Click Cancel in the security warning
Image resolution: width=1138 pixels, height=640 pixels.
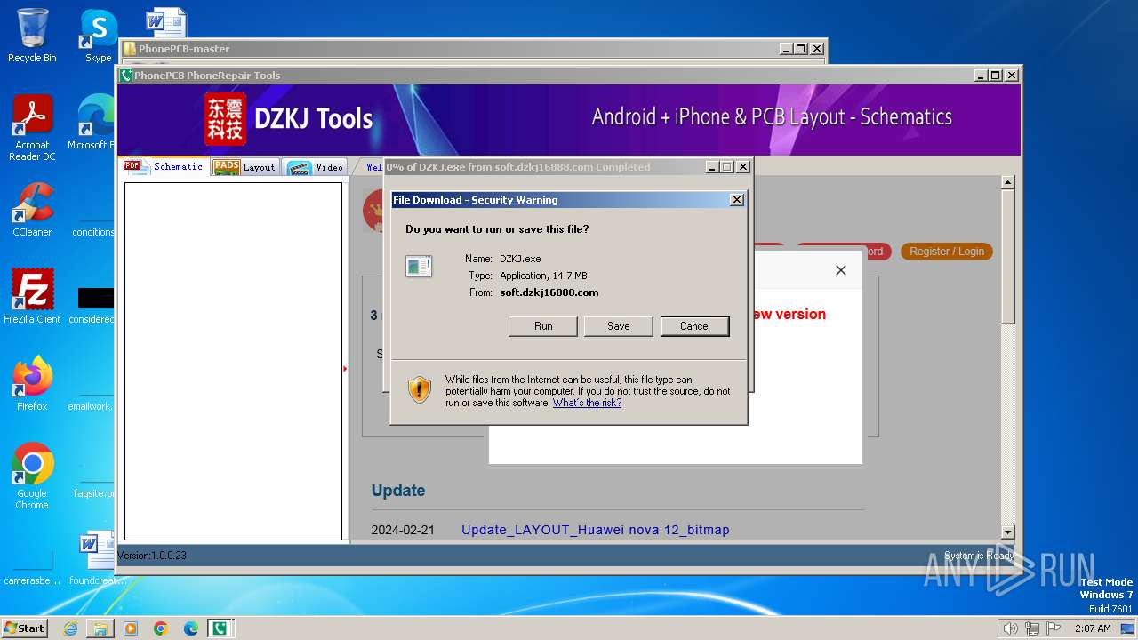[695, 326]
